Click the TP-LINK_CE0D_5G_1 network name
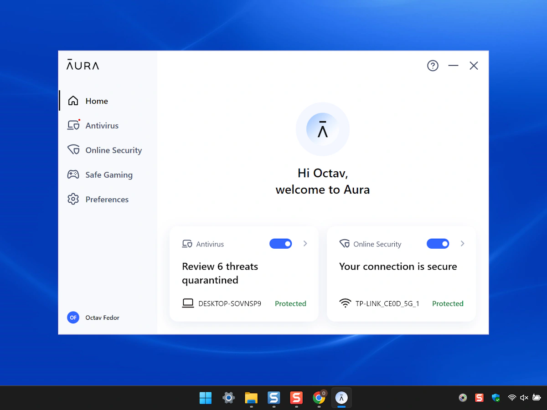 [387, 303]
